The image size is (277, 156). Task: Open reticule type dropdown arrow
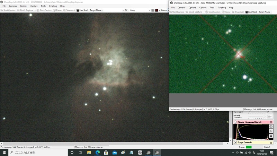[160, 10]
